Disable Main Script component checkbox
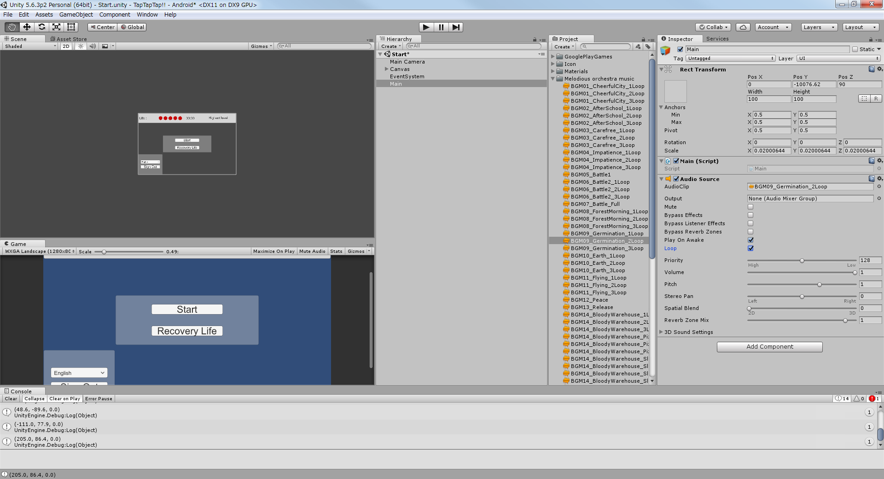 (x=676, y=161)
